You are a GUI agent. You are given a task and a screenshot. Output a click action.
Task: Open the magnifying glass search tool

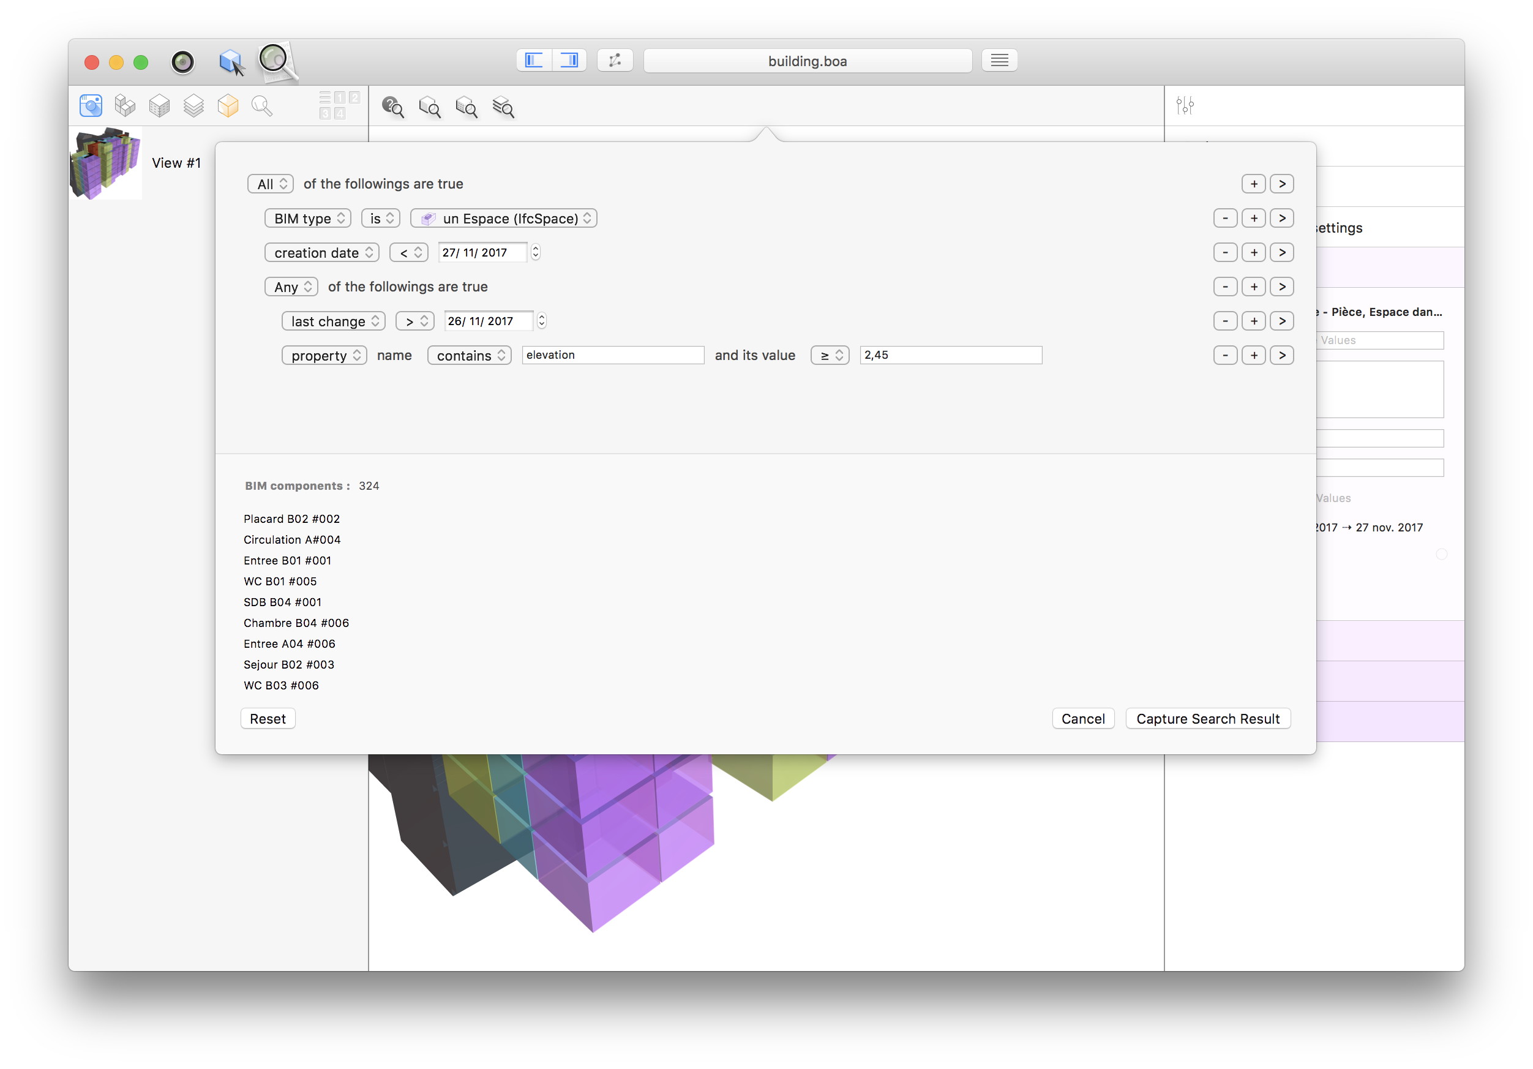[277, 62]
